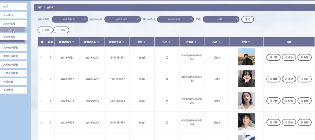
Task: Check the row 4 接收者账号4 checkbox
Action: [x=42, y=123]
